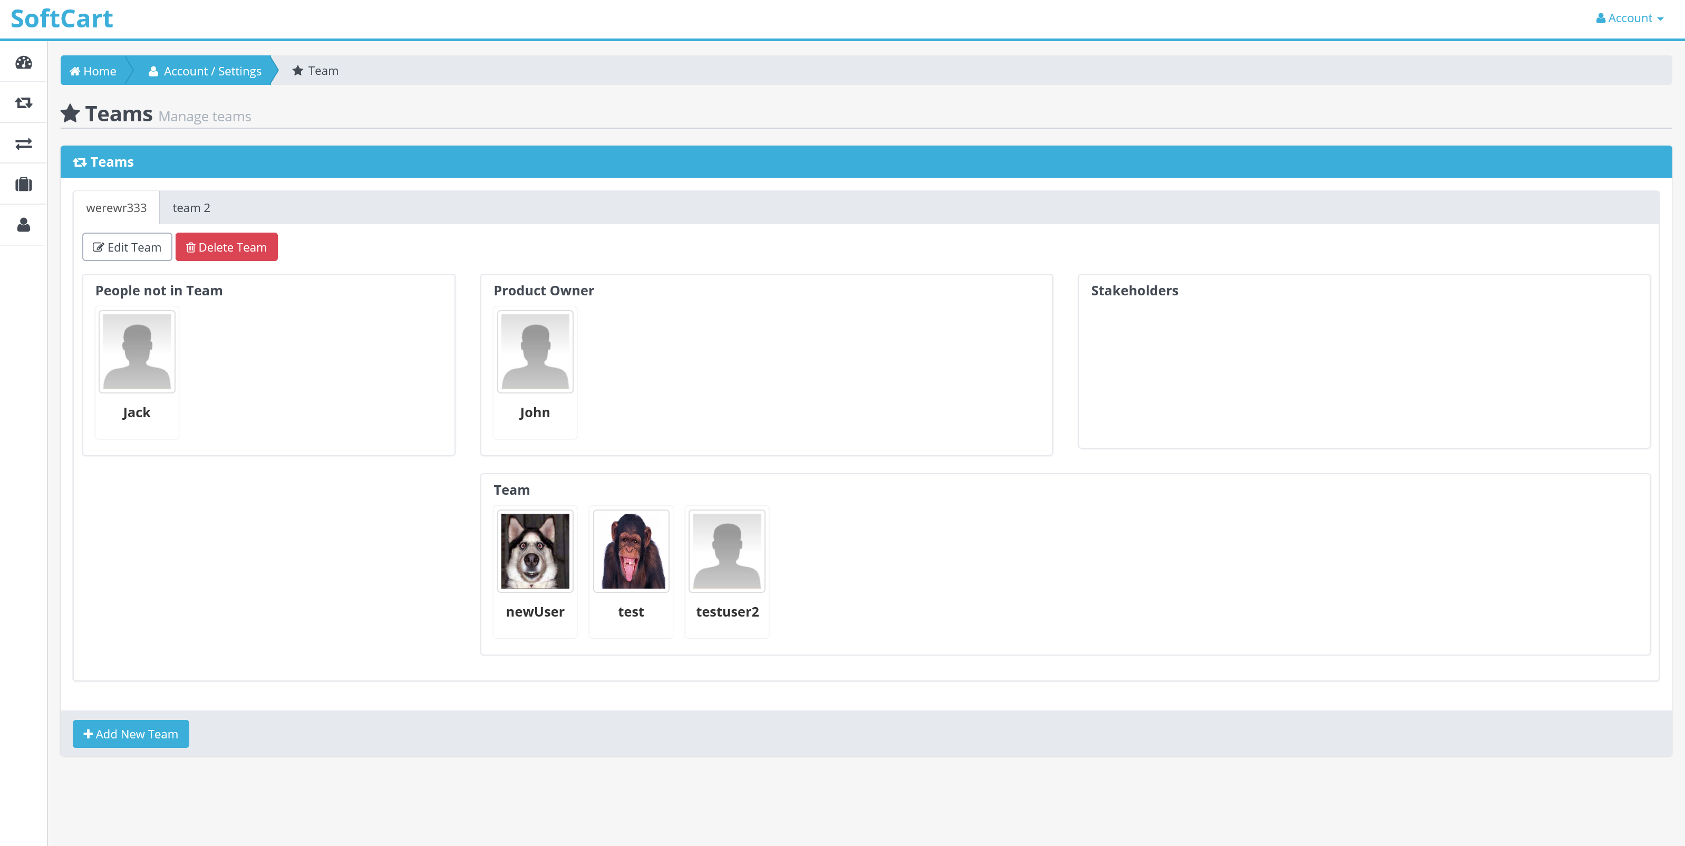Go to Home breadcrumb
The height and width of the screenshot is (846, 1685).
pos(93,71)
